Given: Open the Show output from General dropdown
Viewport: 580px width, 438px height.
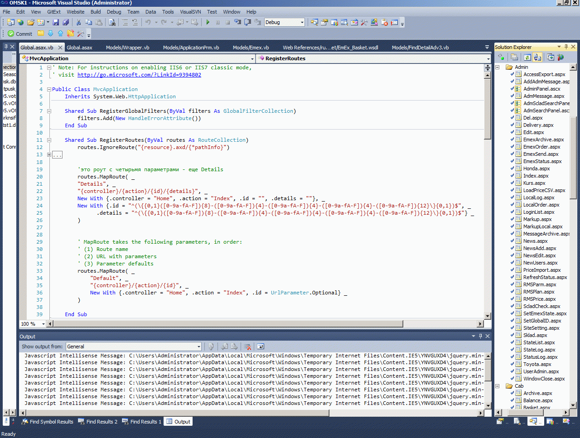Looking at the screenshot, I should [x=198, y=347].
